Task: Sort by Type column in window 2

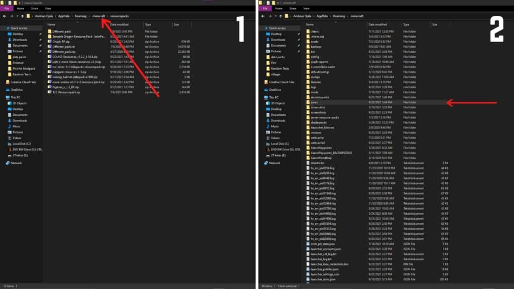Action: [x=406, y=25]
